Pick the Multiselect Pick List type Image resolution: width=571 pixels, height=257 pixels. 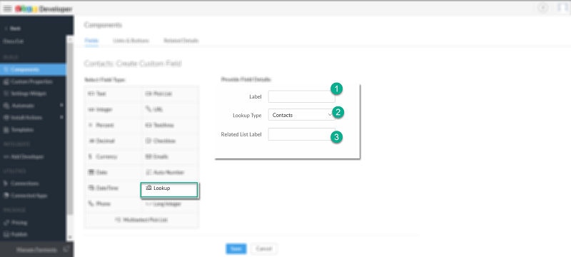pos(141,220)
